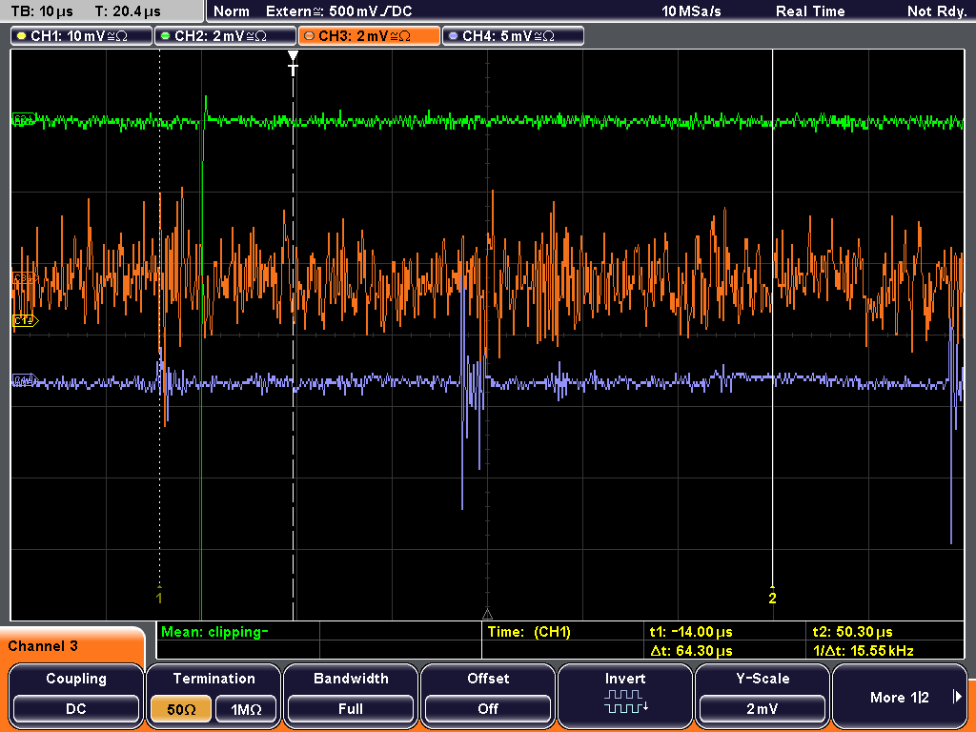Click the Channel 3 menu title
The width and height of the screenshot is (976, 732).
point(43,646)
